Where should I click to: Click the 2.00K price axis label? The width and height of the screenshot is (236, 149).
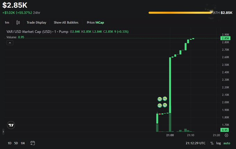[x=226, y=102]
